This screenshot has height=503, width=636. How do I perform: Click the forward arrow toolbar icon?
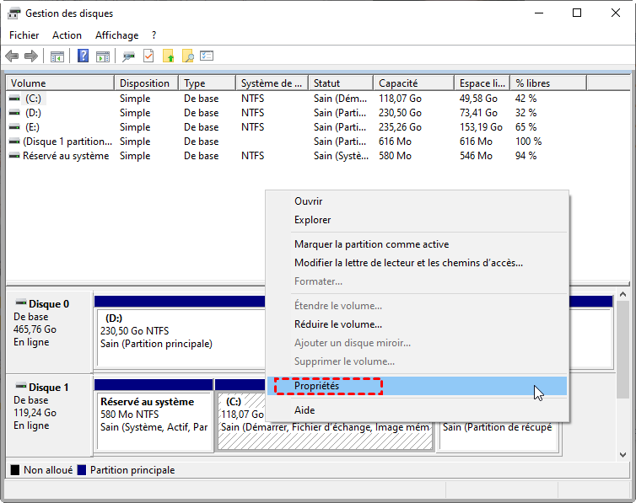(31, 56)
